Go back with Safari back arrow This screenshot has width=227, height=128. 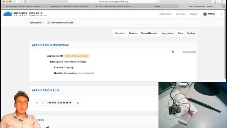(15, 1)
